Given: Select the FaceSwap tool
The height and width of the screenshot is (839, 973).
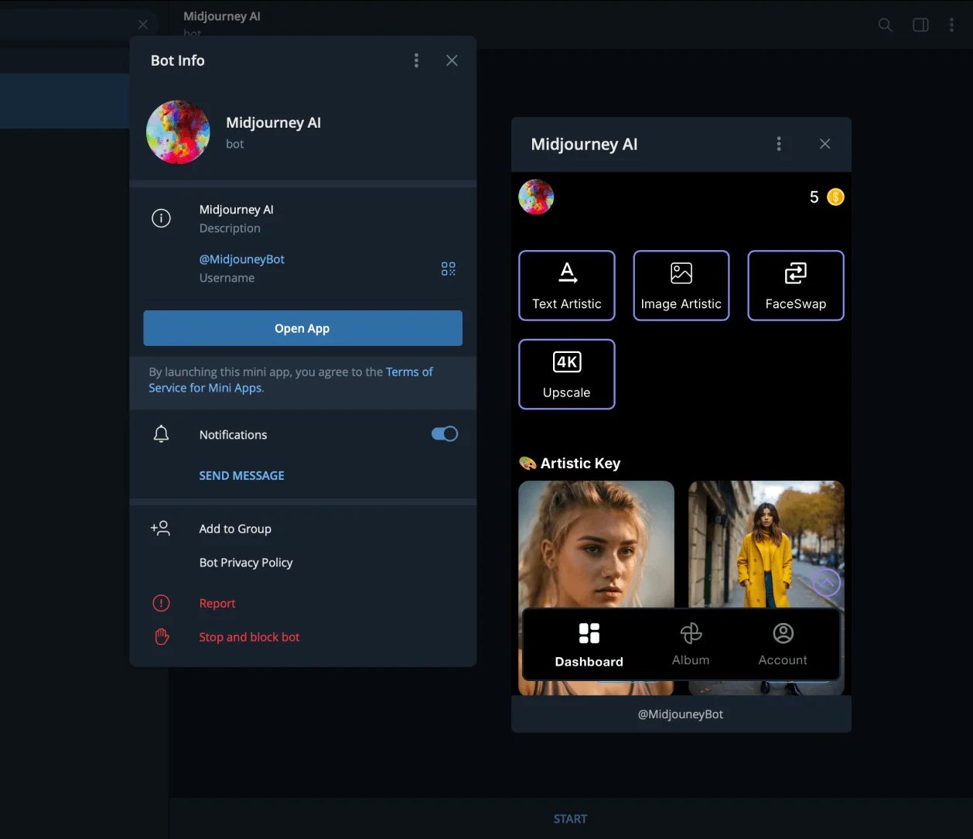Looking at the screenshot, I should [x=795, y=285].
